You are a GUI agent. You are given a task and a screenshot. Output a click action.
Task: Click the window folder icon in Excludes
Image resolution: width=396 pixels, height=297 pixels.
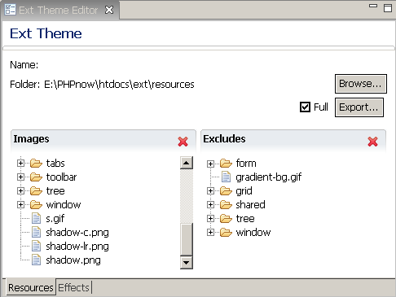[x=226, y=233]
